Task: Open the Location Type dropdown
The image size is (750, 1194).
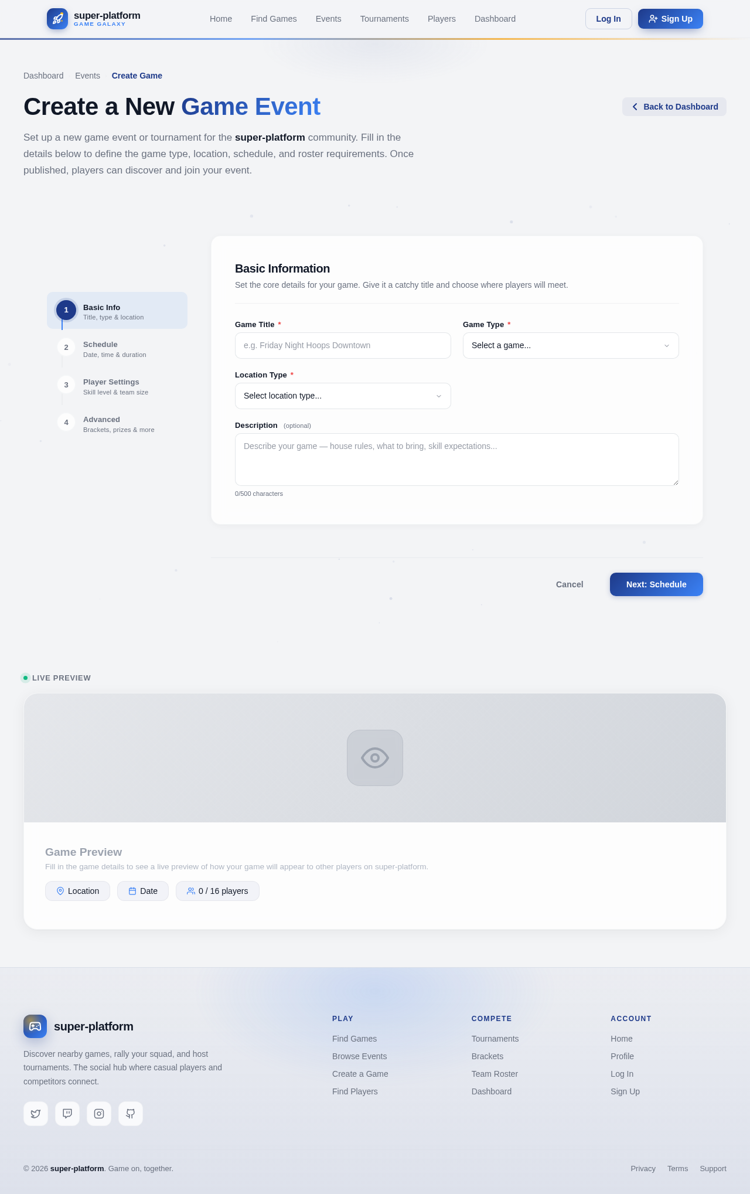Action: [x=343, y=396]
